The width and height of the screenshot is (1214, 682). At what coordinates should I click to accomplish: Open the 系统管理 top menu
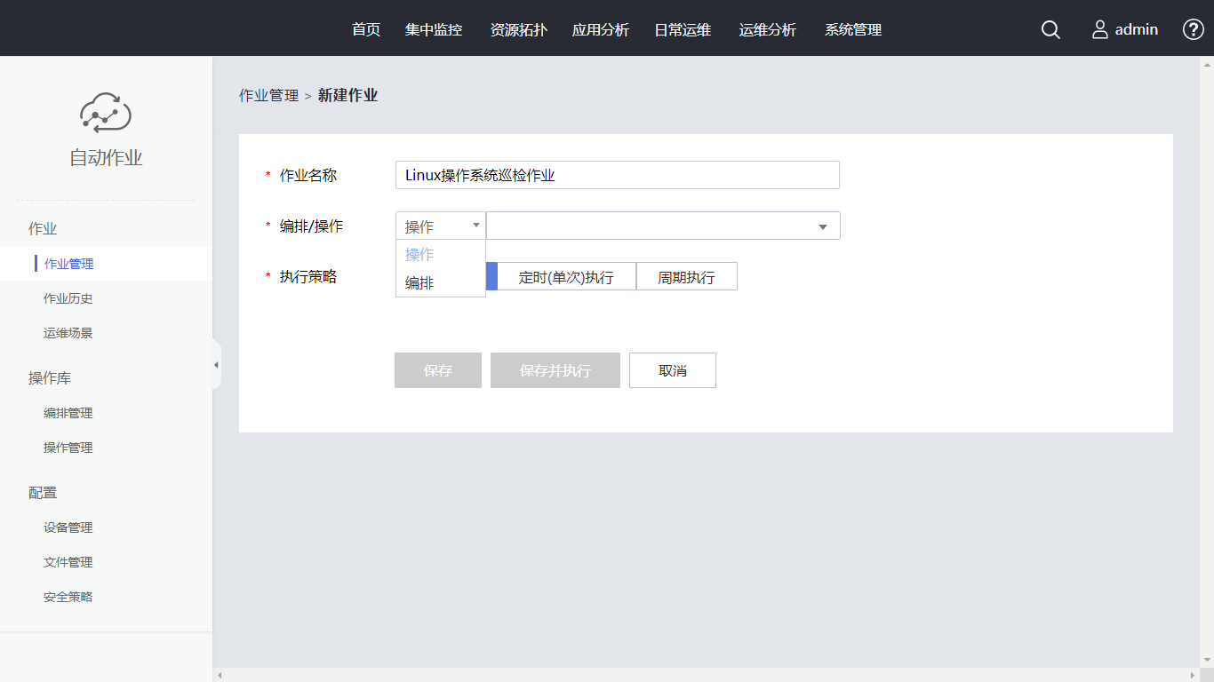(853, 30)
